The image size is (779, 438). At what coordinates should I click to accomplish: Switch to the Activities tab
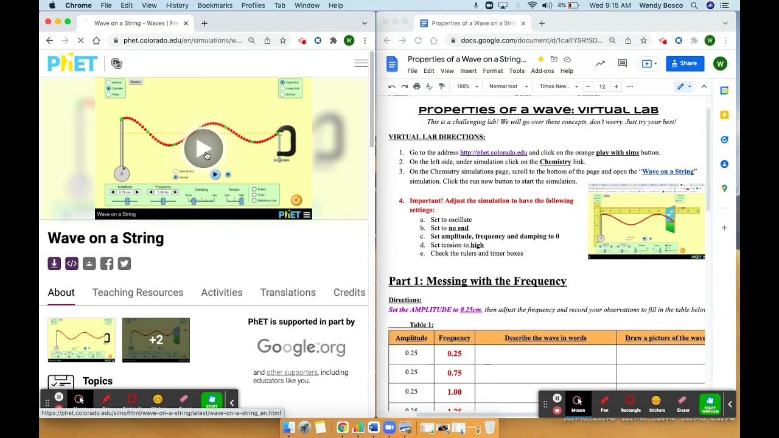222,293
